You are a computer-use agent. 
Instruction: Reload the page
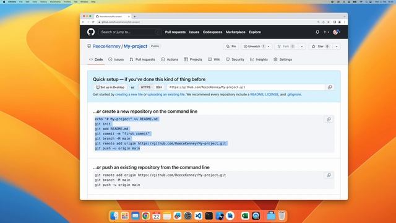point(93,22)
